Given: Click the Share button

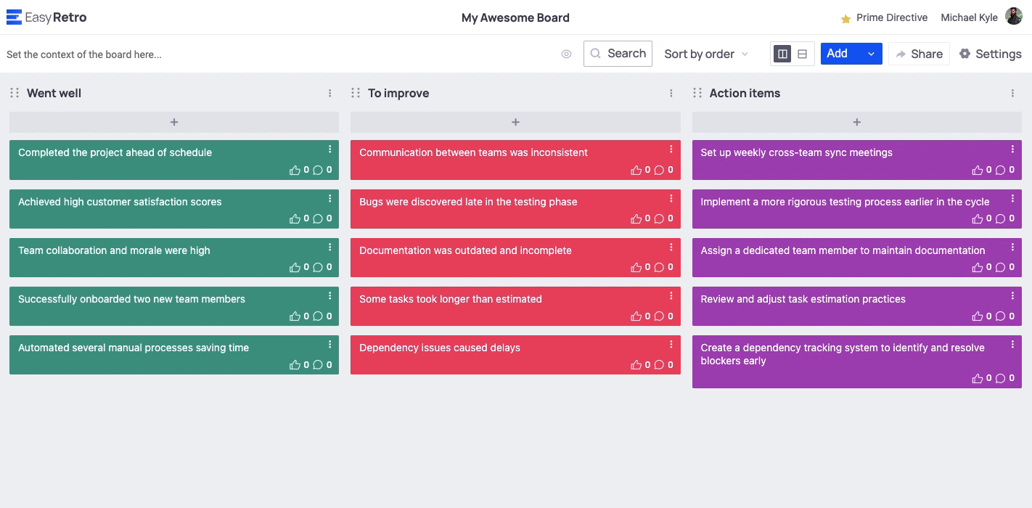Looking at the screenshot, I should pos(919,54).
